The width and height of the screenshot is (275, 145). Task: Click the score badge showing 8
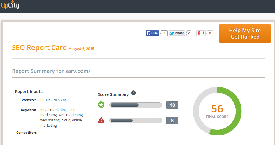click(x=172, y=120)
